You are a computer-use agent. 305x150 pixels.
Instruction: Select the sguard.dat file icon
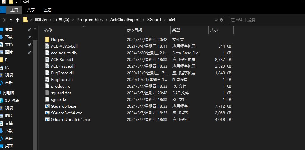click(x=47, y=93)
